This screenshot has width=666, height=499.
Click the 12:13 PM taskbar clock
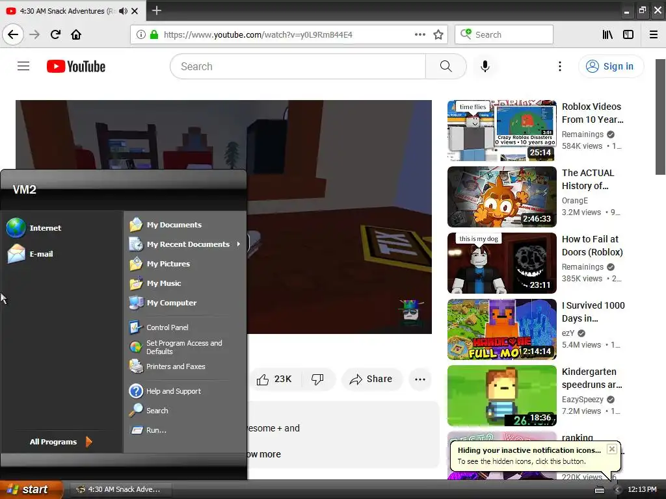point(642,490)
